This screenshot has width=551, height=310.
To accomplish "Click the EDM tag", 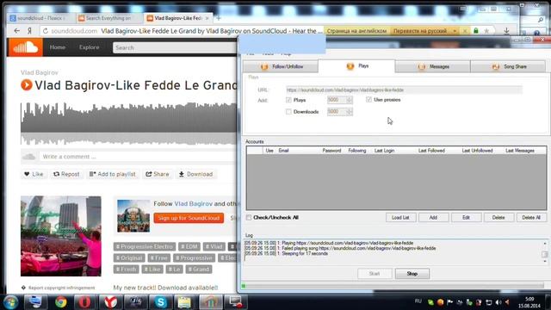I will (189, 247).
